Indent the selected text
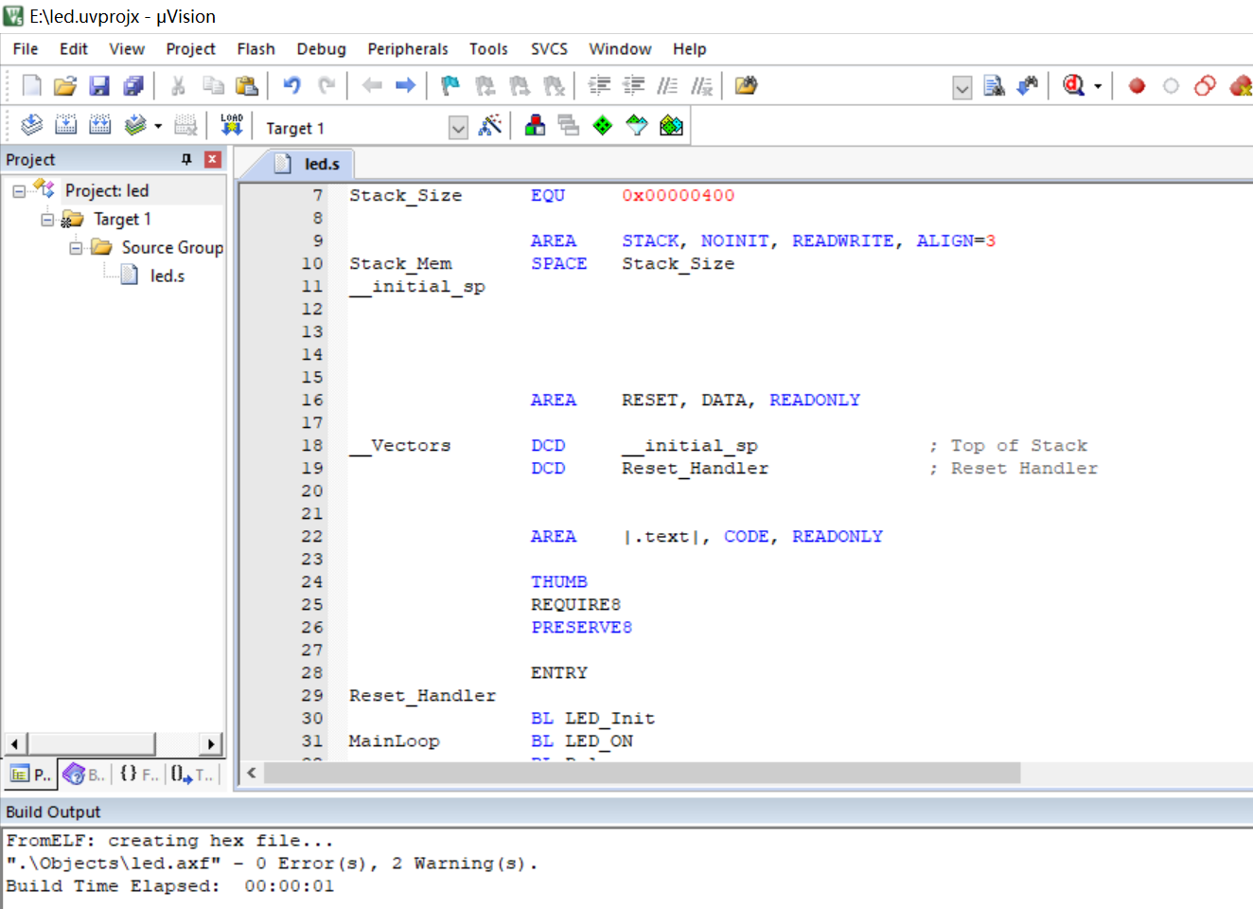Image resolution: width=1253 pixels, height=909 pixels. click(x=599, y=86)
